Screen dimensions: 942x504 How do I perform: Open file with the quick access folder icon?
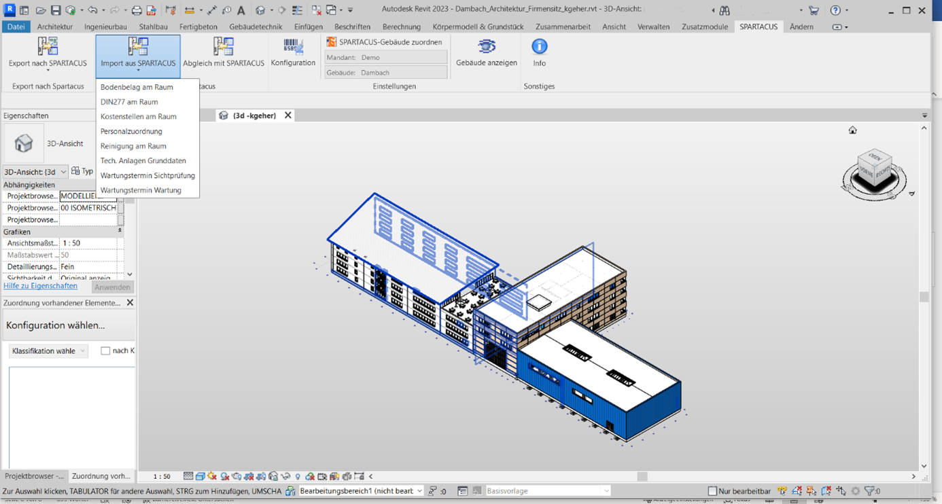41,10
